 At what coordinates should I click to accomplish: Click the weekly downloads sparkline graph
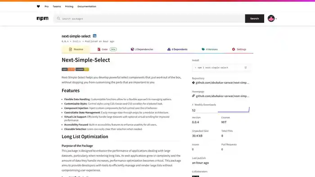234,110
